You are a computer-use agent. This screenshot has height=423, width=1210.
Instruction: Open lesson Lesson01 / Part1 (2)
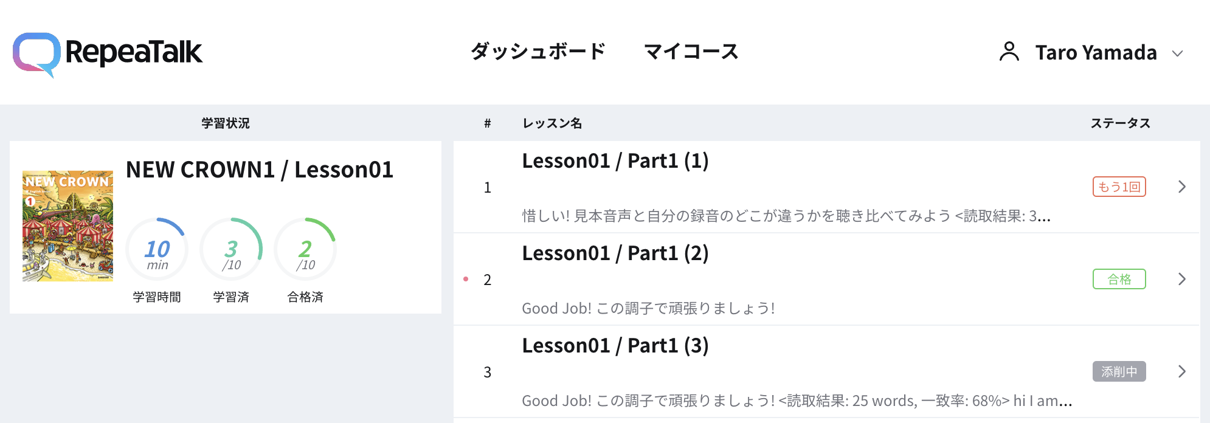pyautogui.click(x=615, y=253)
